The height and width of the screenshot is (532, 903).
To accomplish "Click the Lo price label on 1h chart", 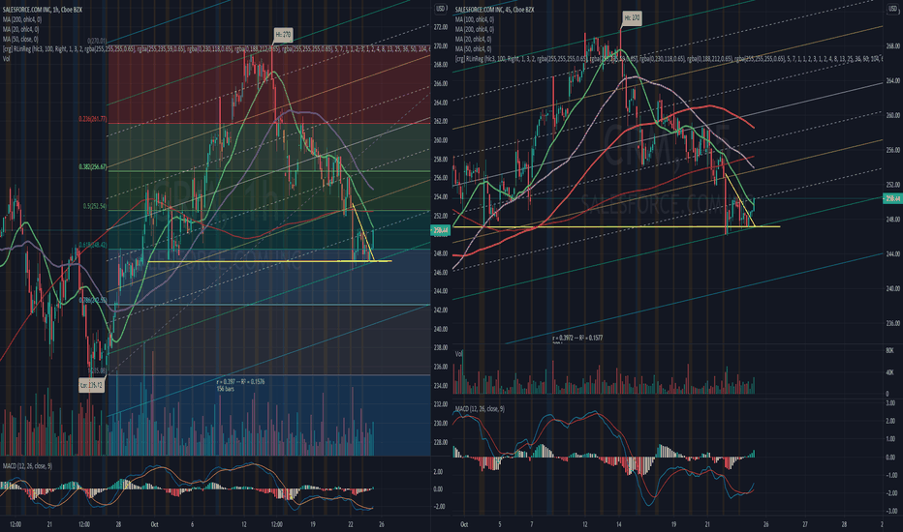I will pos(92,385).
